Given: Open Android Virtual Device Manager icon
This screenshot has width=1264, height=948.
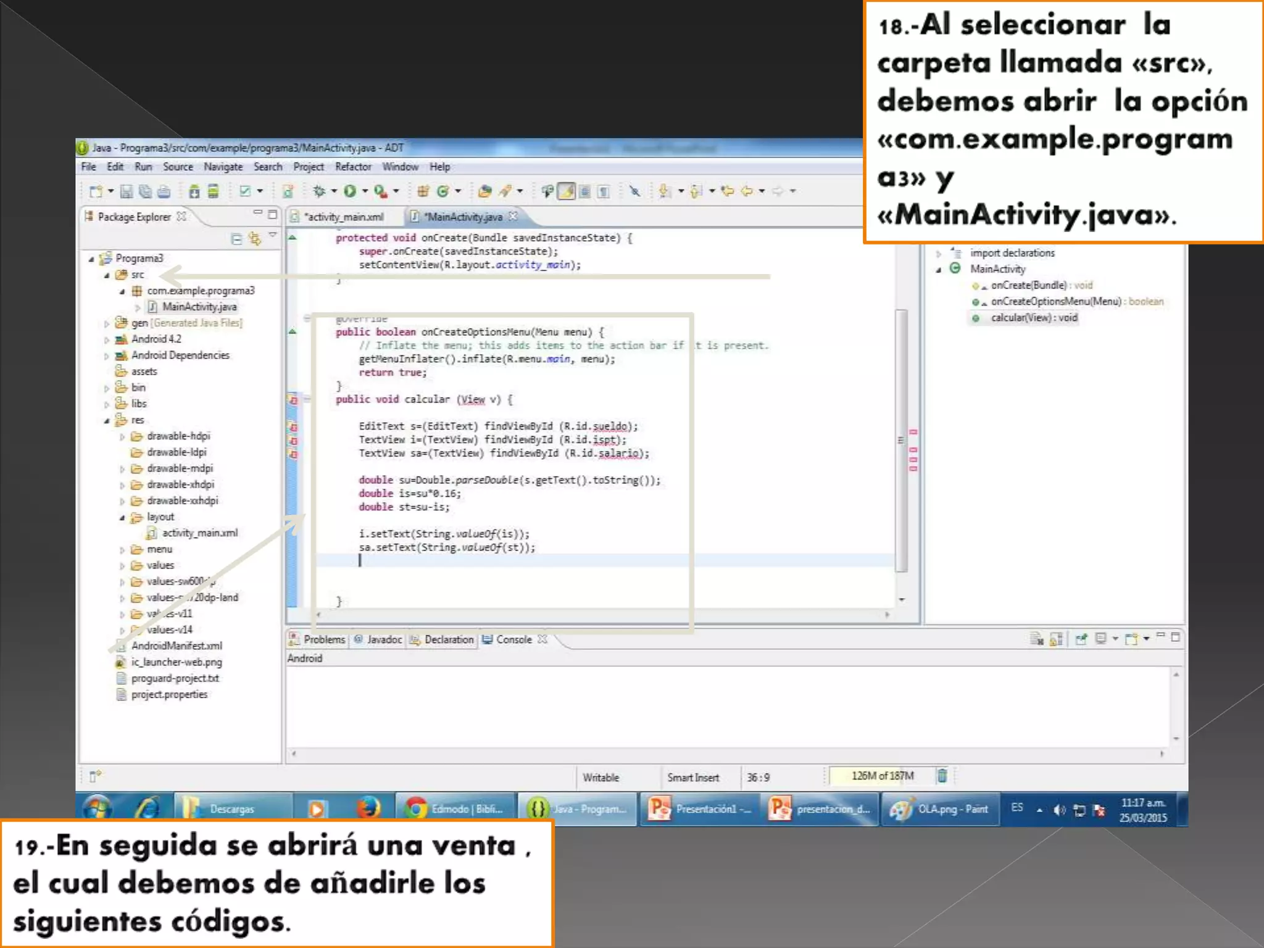Looking at the screenshot, I should [213, 191].
